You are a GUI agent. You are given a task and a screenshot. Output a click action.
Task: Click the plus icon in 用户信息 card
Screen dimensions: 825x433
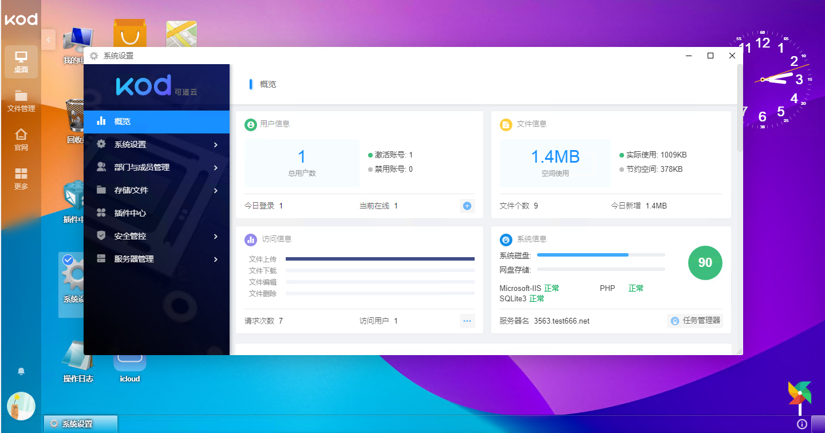[467, 206]
